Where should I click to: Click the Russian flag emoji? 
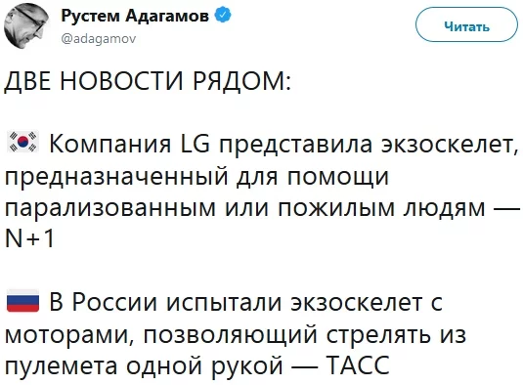pos(22,301)
